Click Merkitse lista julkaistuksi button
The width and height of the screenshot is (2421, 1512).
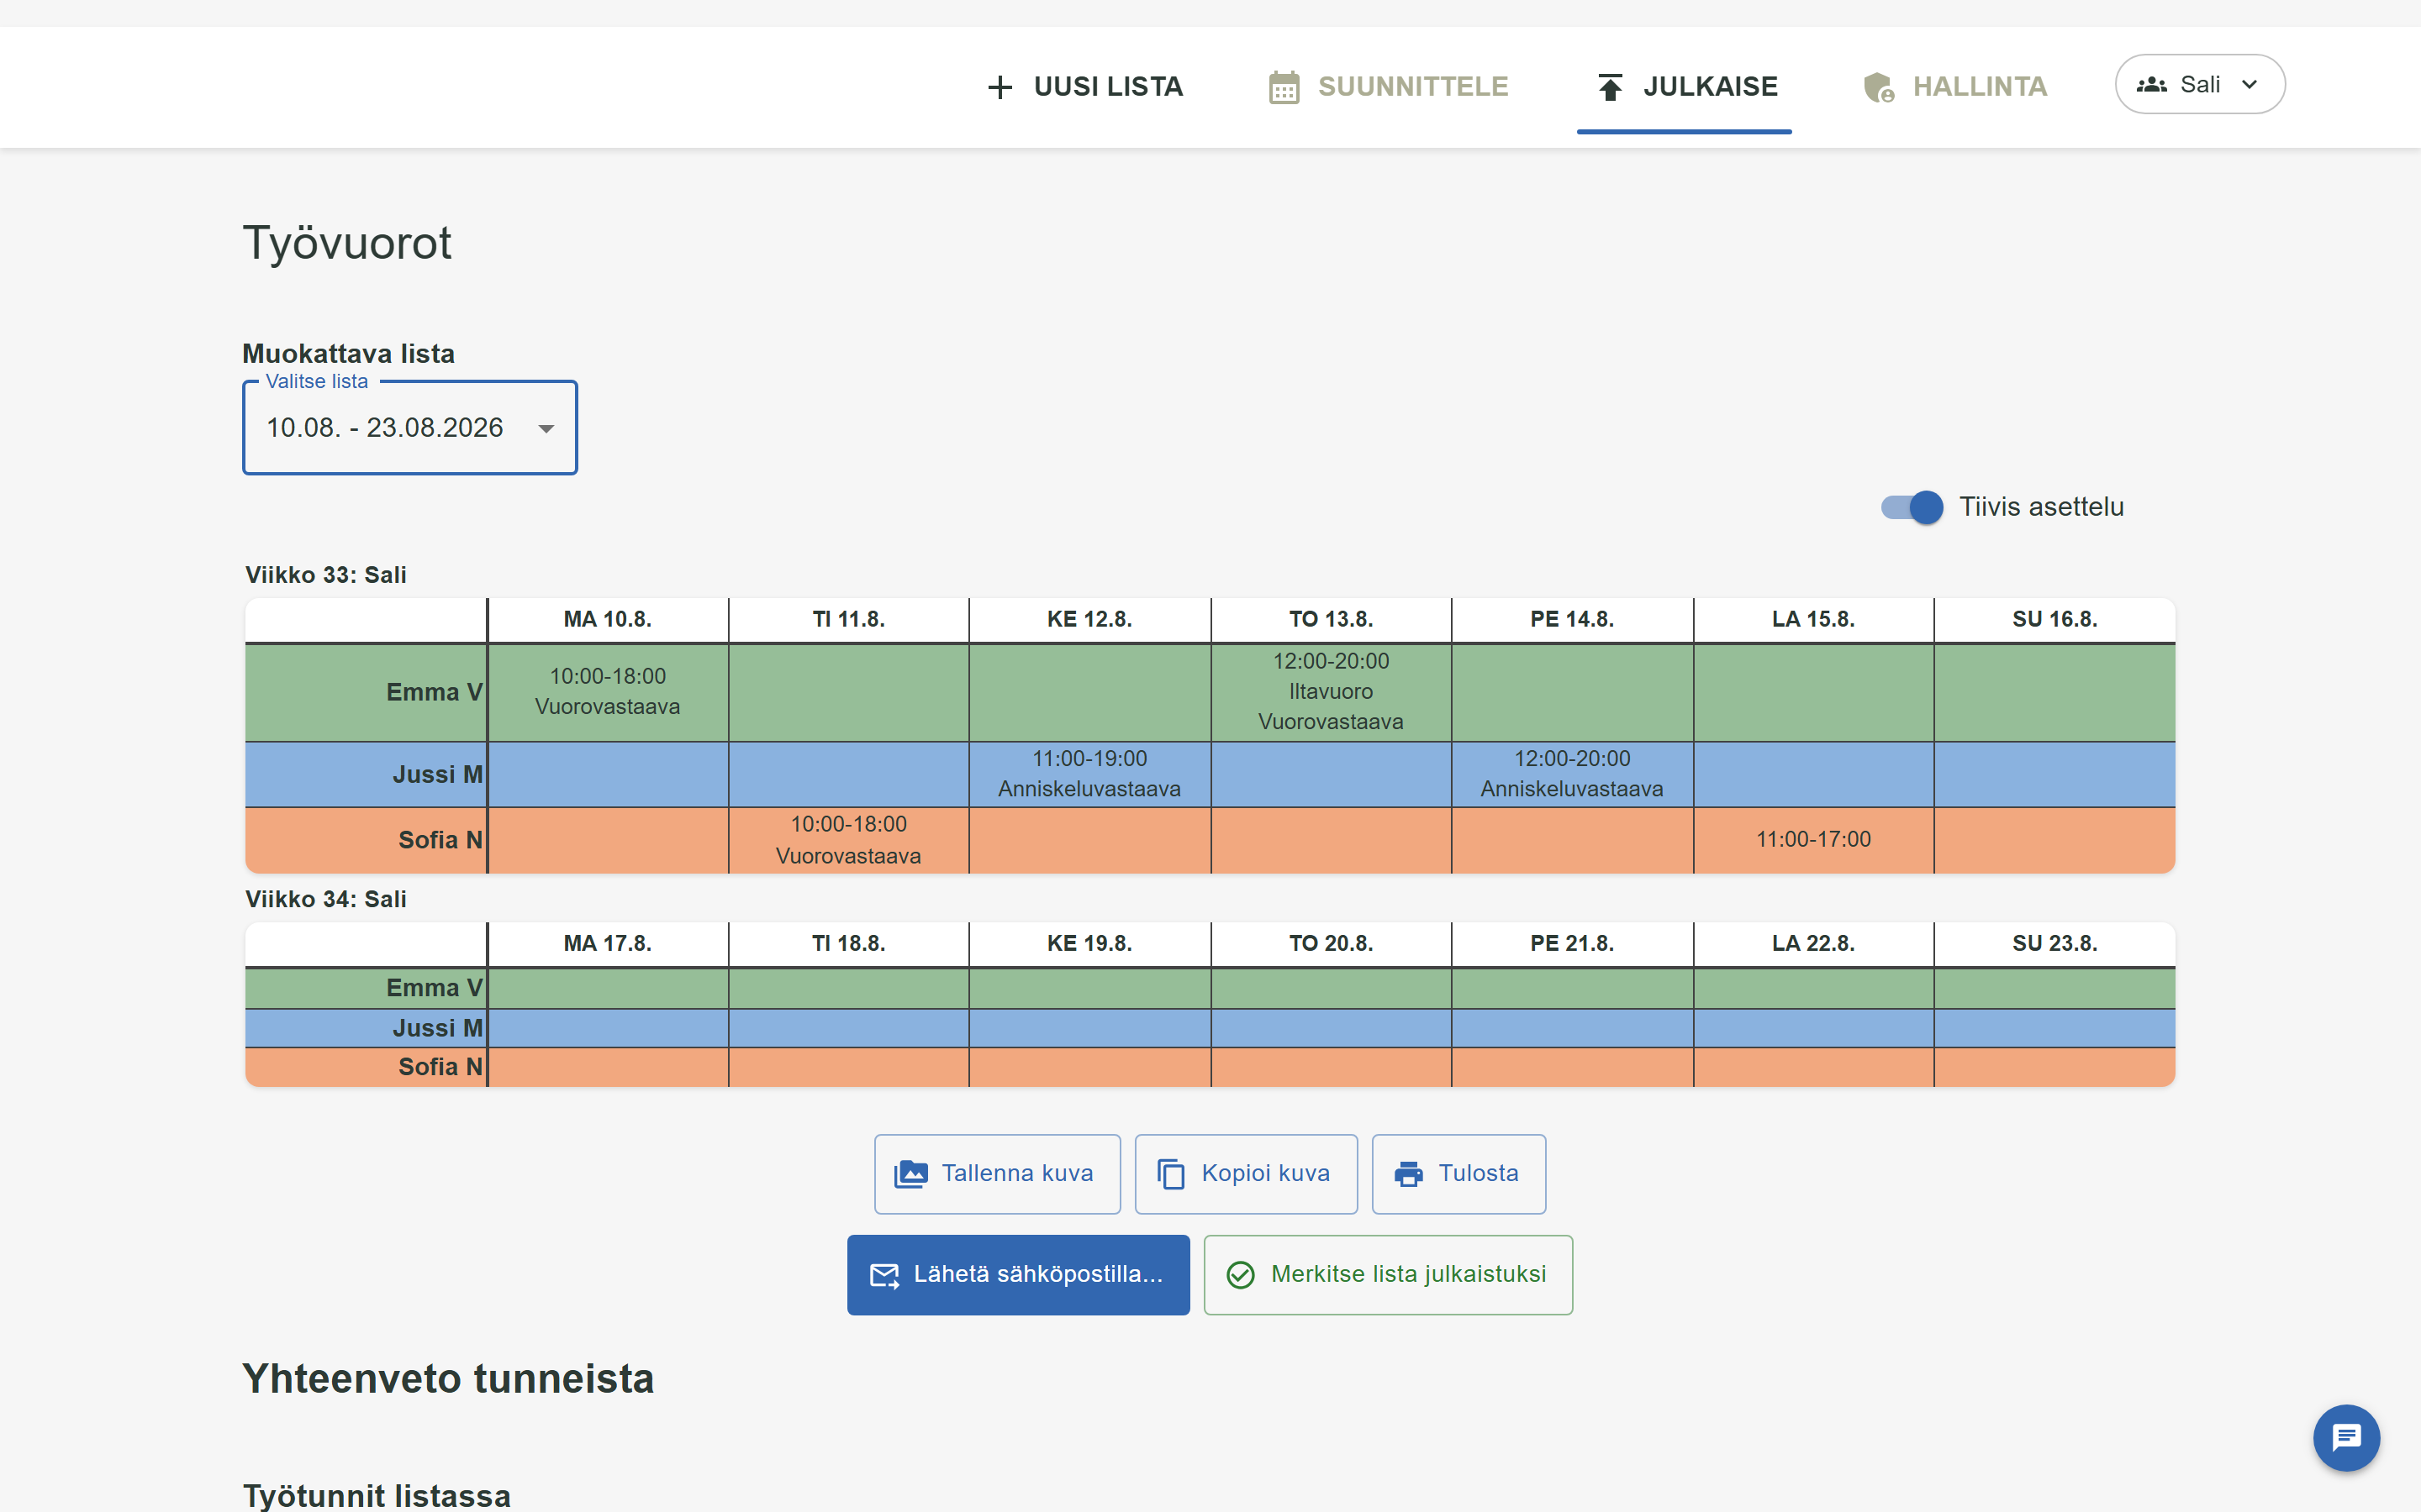[1388, 1275]
